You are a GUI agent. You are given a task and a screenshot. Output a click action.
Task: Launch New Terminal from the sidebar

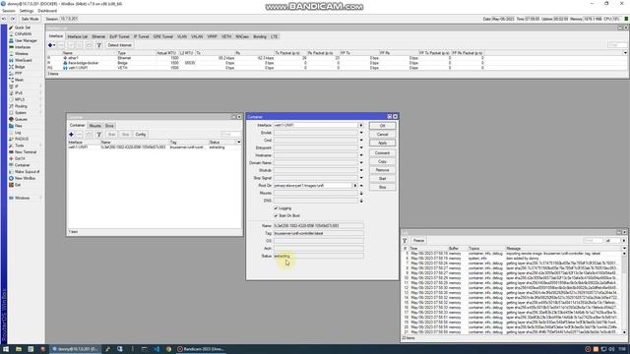[26, 152]
